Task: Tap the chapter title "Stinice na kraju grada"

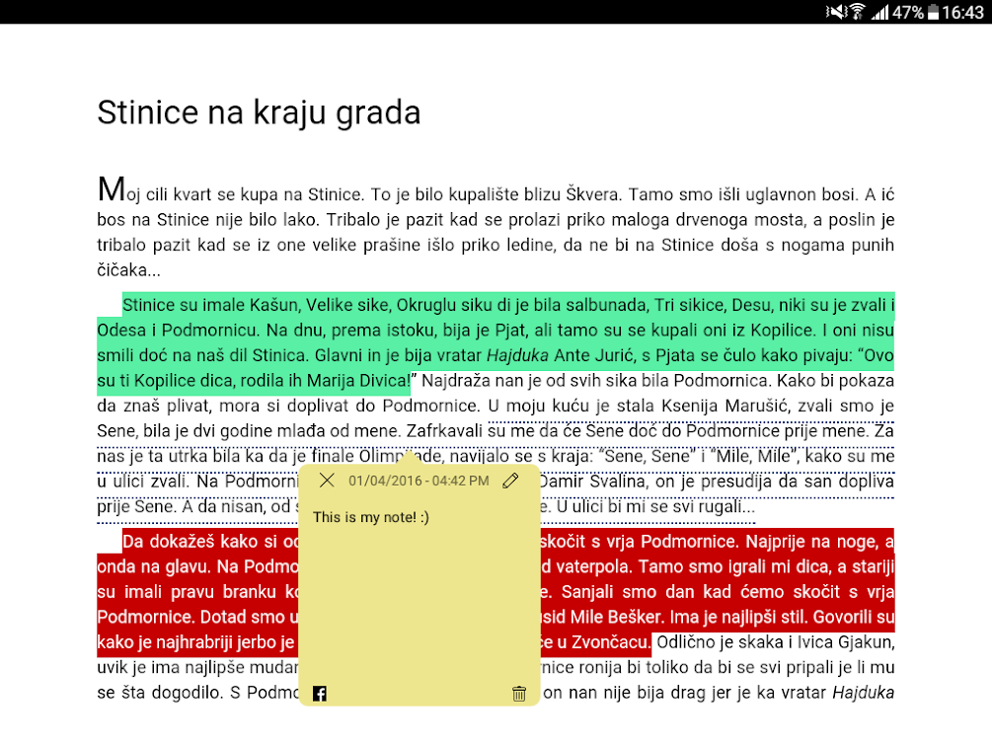Action: pos(259,112)
